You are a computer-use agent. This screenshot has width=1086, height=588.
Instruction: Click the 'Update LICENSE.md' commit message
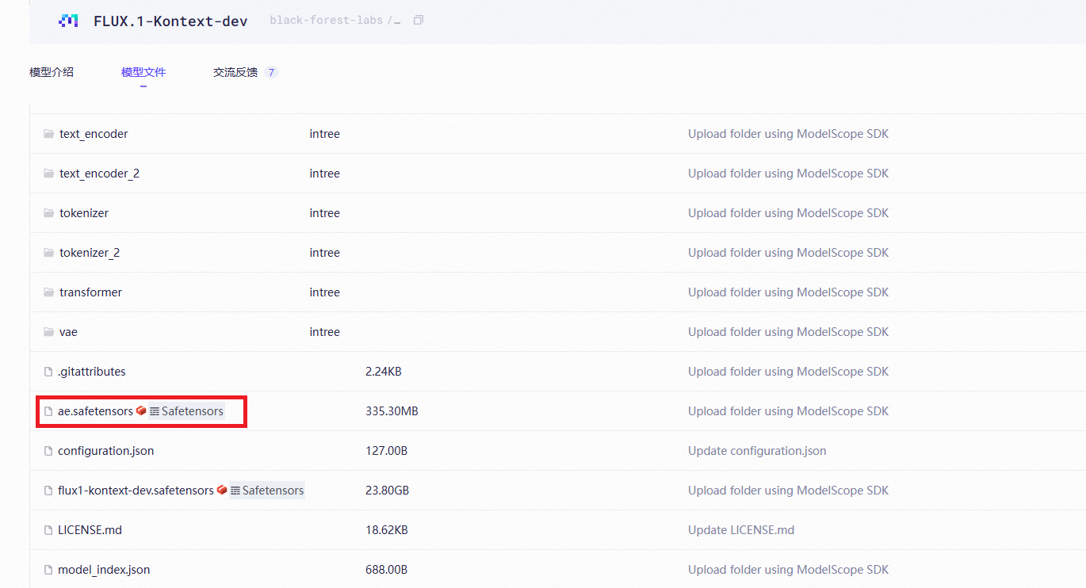tap(741, 530)
